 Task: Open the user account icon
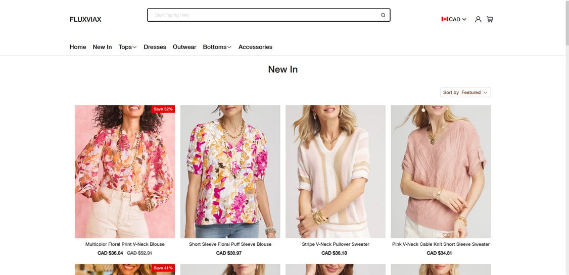click(478, 19)
